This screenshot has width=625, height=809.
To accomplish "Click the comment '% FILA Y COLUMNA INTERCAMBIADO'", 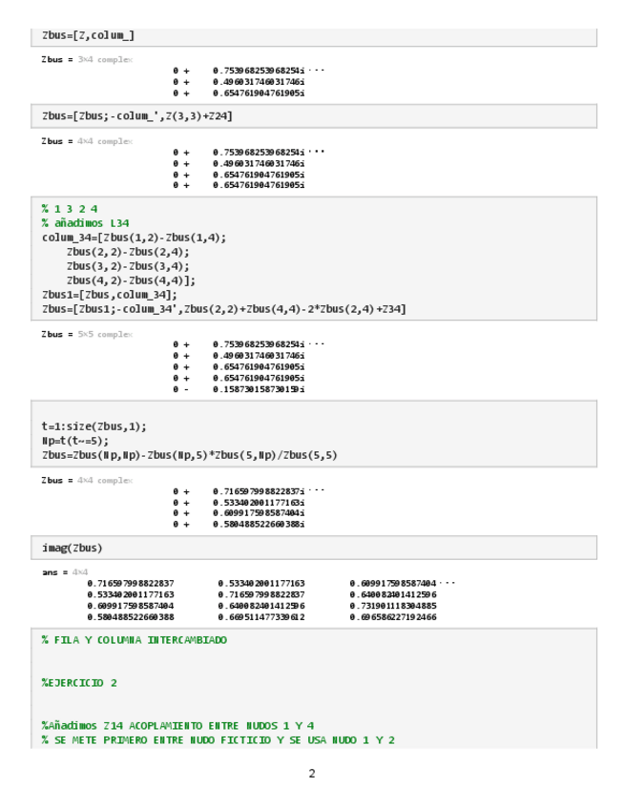I will tap(135, 639).
